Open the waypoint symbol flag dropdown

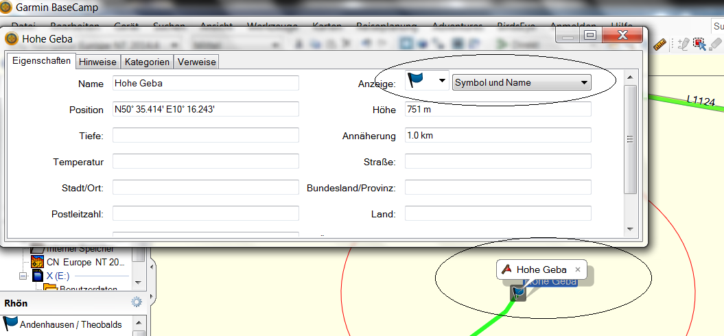(427, 82)
